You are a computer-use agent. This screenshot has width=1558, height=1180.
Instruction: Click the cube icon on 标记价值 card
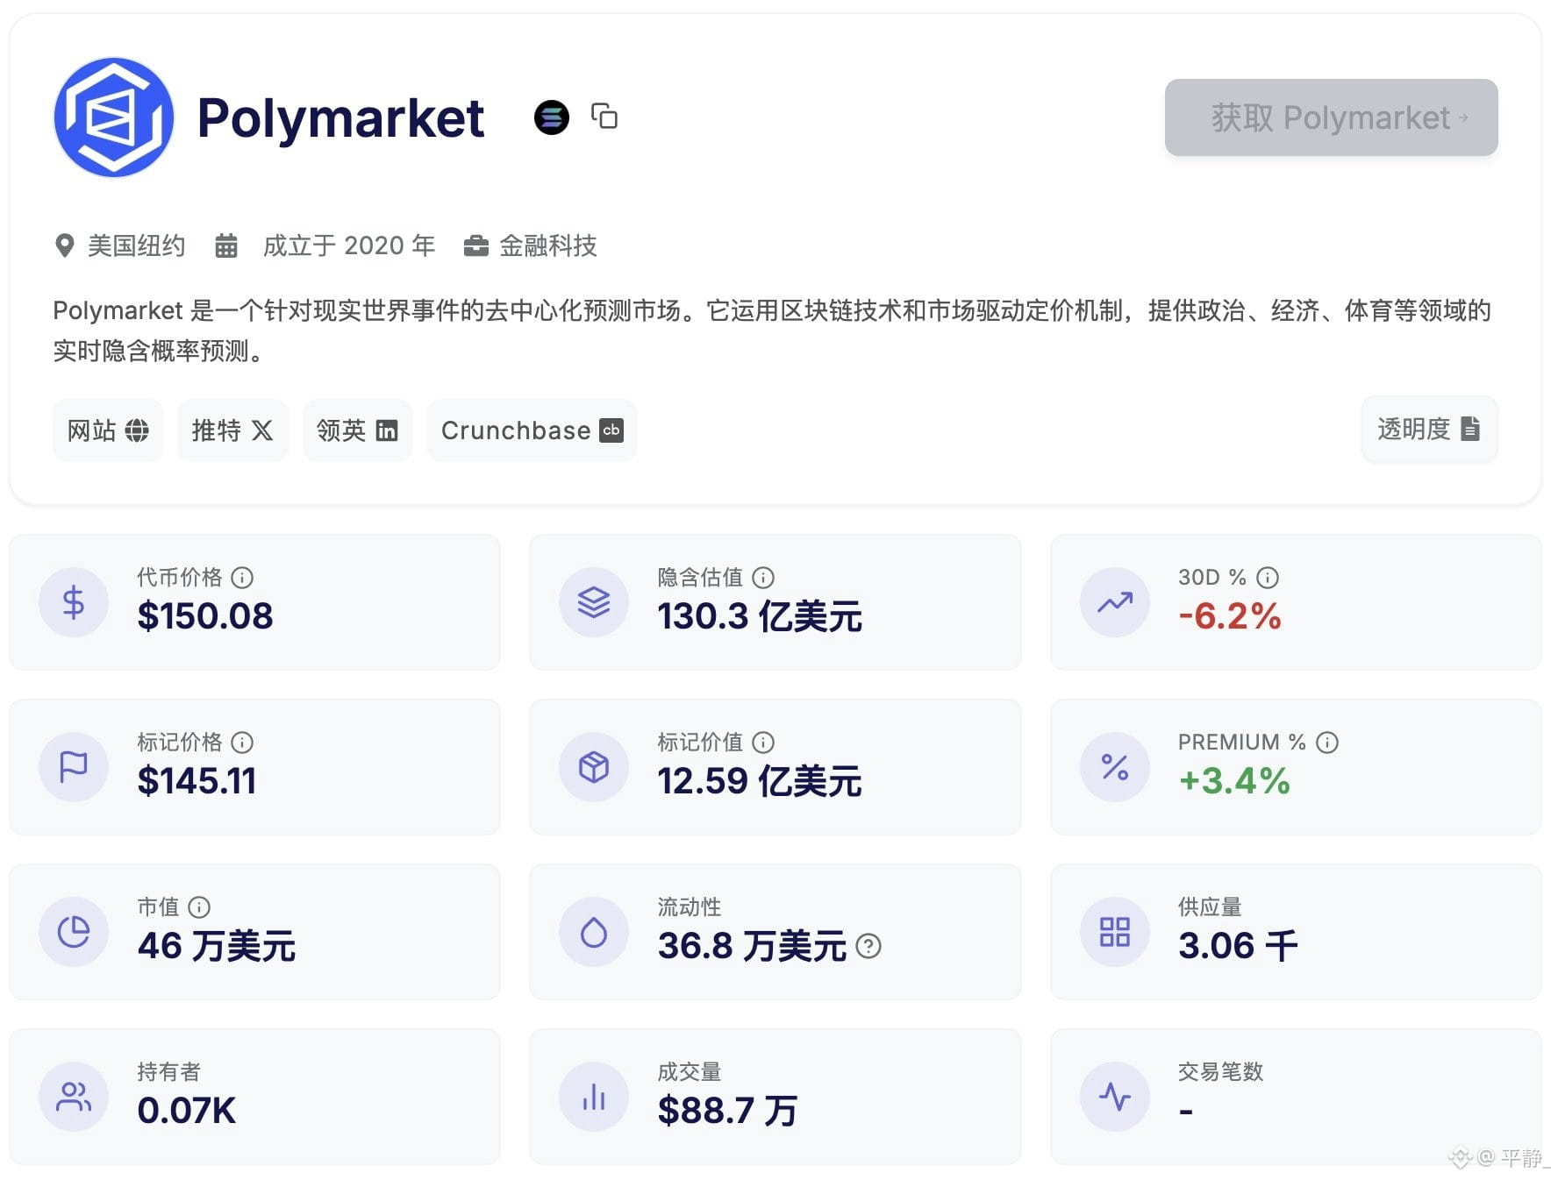[594, 767]
